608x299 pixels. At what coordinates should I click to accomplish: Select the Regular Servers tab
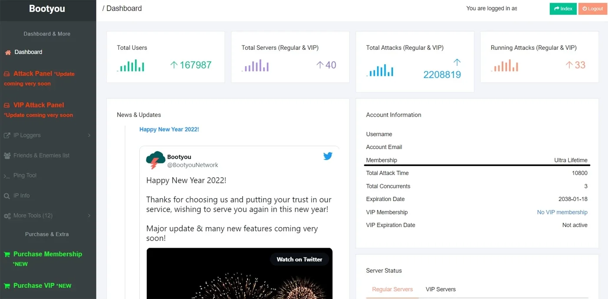(x=393, y=289)
